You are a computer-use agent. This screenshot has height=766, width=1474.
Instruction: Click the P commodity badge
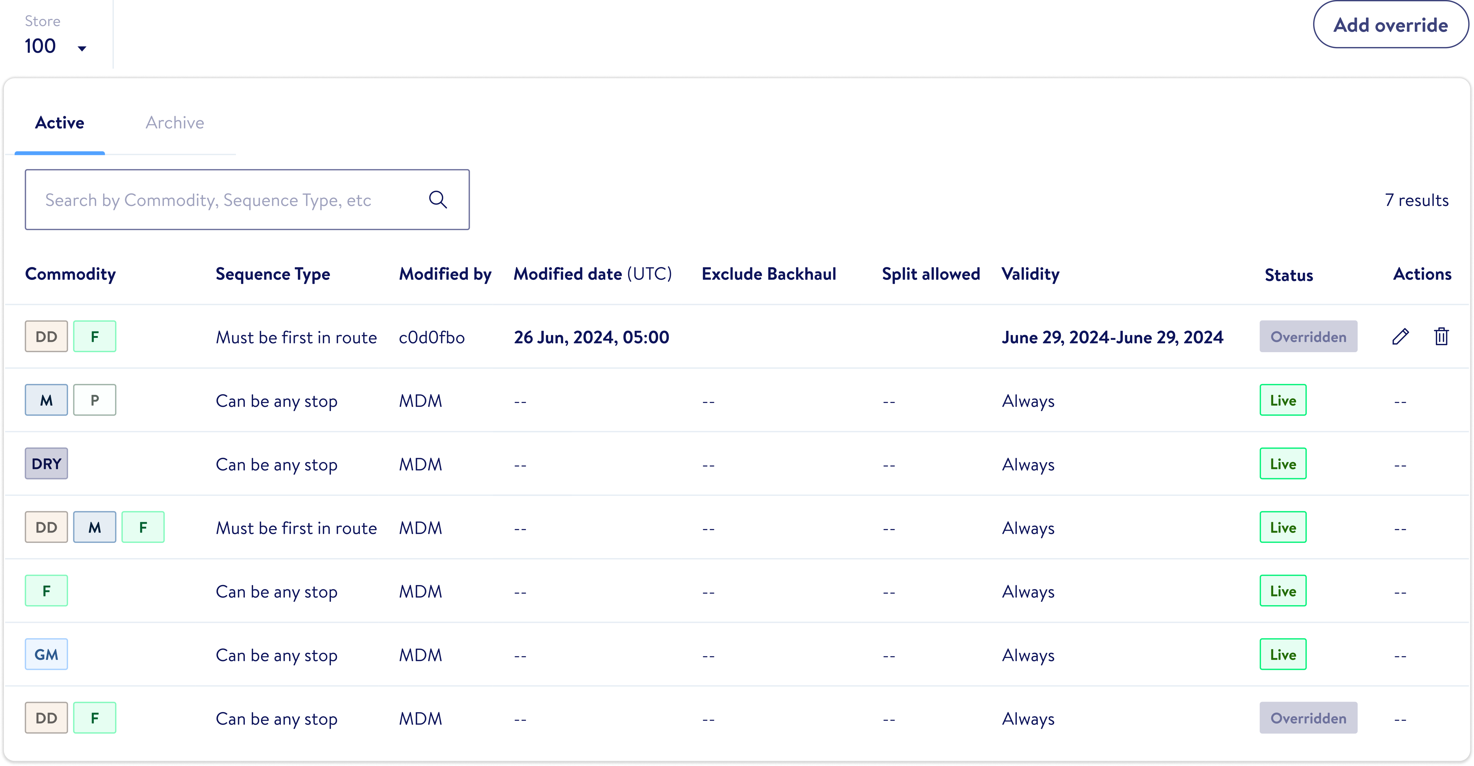95,400
